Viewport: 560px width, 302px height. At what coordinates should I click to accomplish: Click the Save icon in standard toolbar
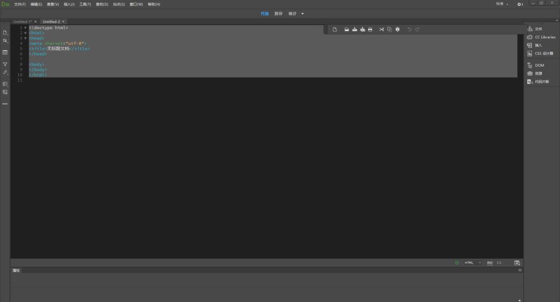(355, 29)
